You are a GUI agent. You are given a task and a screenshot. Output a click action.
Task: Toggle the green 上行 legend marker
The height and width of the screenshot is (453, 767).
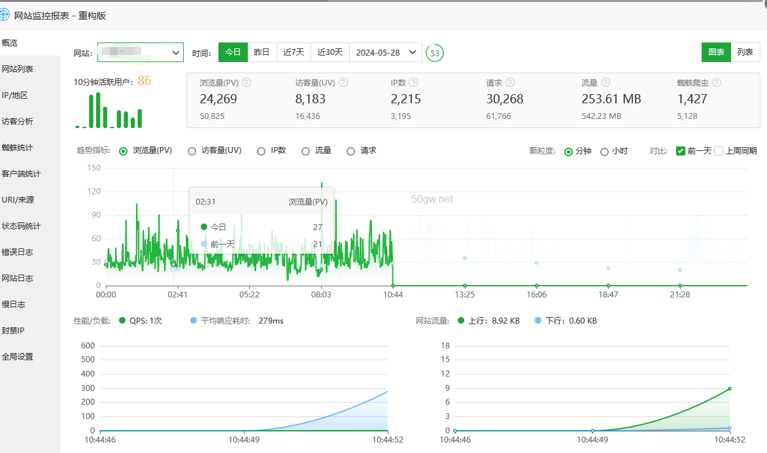(461, 321)
